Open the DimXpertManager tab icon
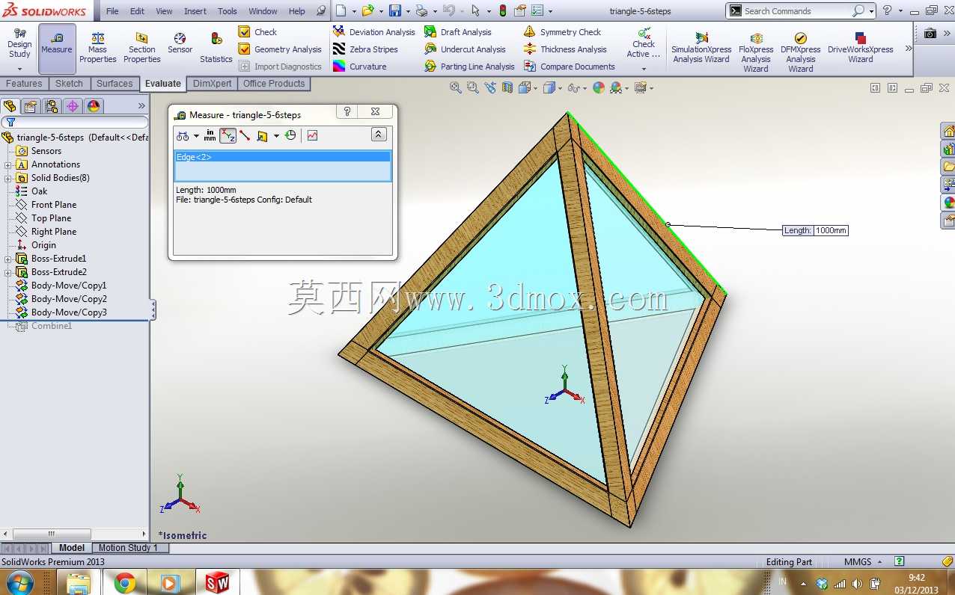The height and width of the screenshot is (595, 955). click(73, 106)
